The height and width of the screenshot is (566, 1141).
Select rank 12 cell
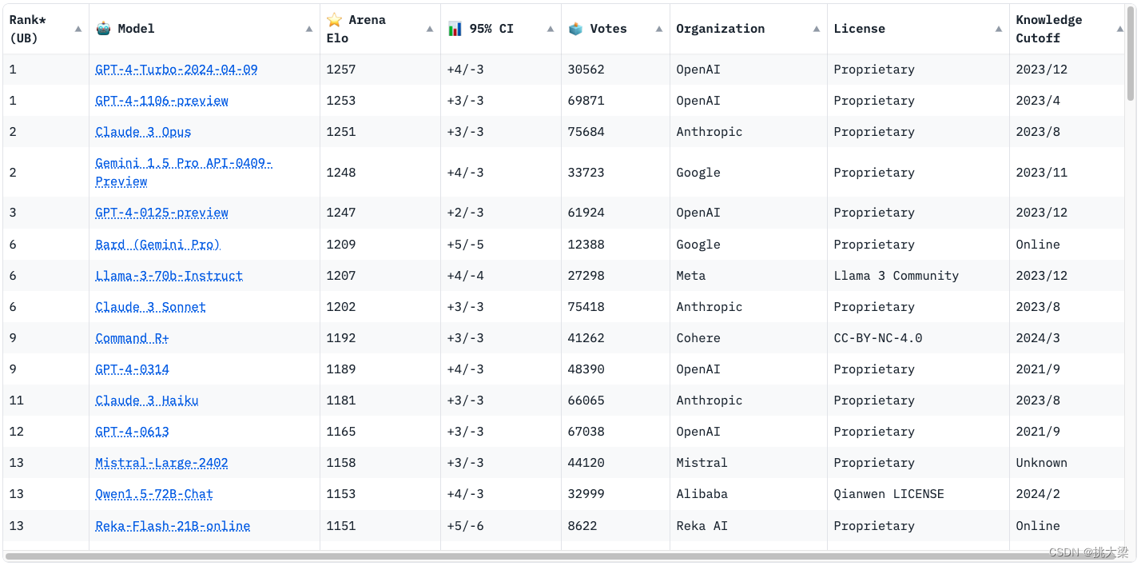coord(46,432)
